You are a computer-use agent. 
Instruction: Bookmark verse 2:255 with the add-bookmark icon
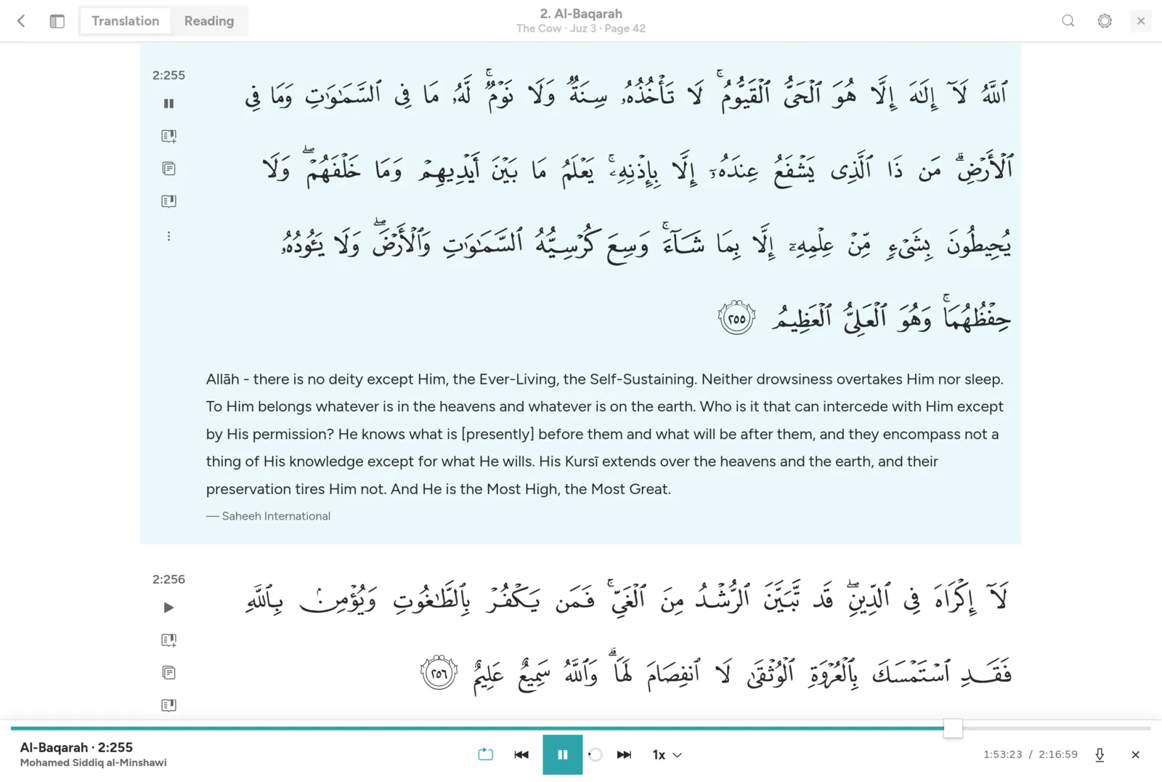[168, 136]
